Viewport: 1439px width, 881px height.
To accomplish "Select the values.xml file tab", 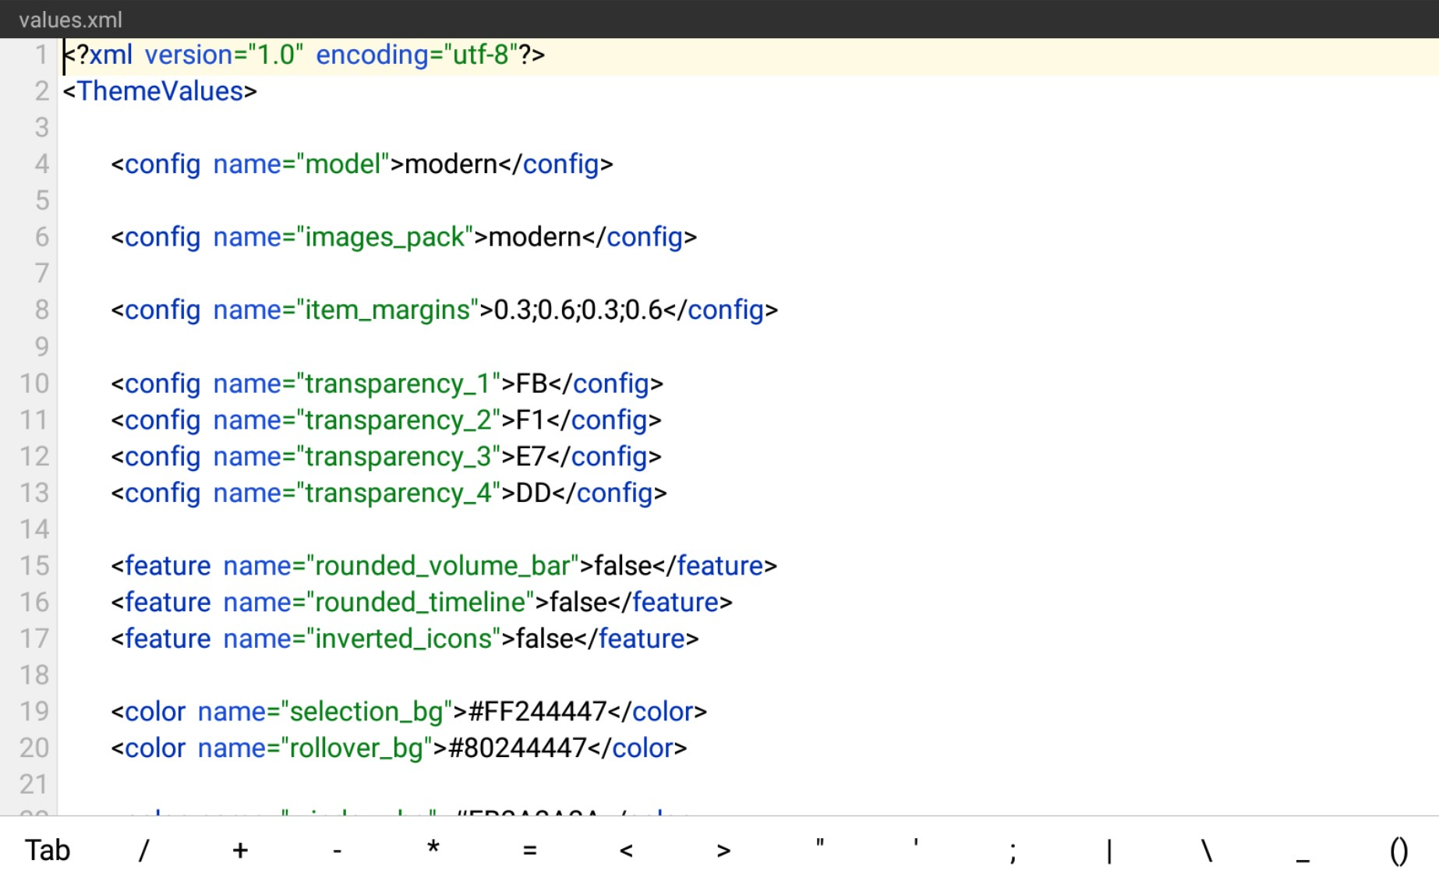I will (x=70, y=19).
